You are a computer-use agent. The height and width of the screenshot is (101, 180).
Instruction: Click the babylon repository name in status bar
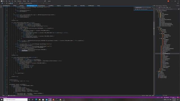click(167, 97)
